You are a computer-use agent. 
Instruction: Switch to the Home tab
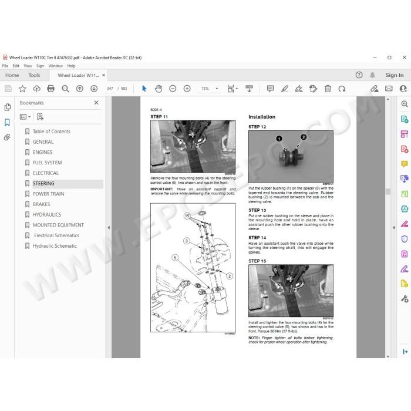(12, 75)
